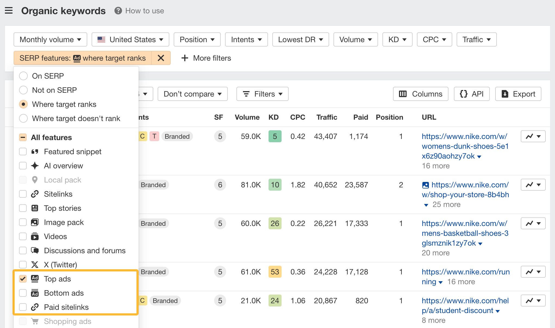Viewport: 555px width, 328px height.
Task: Click the image icon beside shop-your-store URL
Action: [425, 185]
